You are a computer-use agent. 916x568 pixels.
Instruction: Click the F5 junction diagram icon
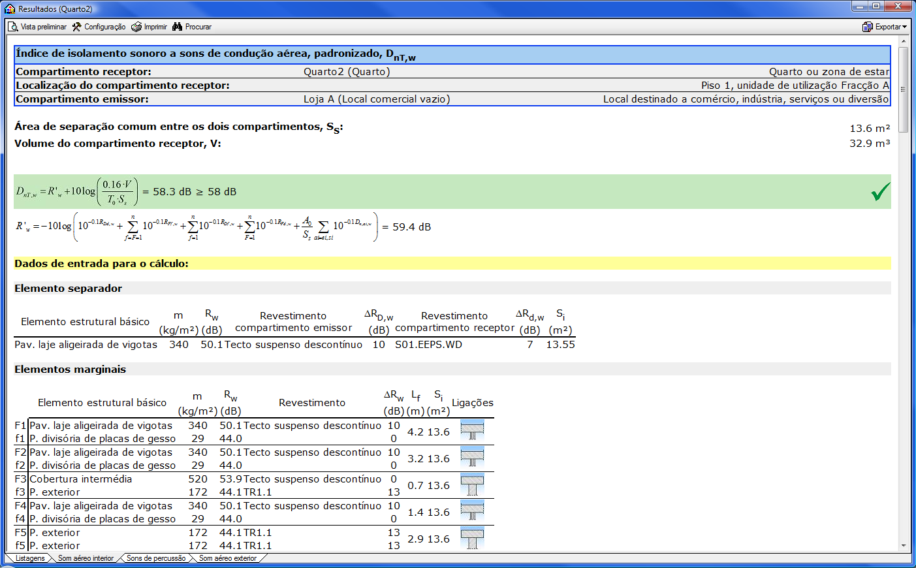pyautogui.click(x=472, y=539)
